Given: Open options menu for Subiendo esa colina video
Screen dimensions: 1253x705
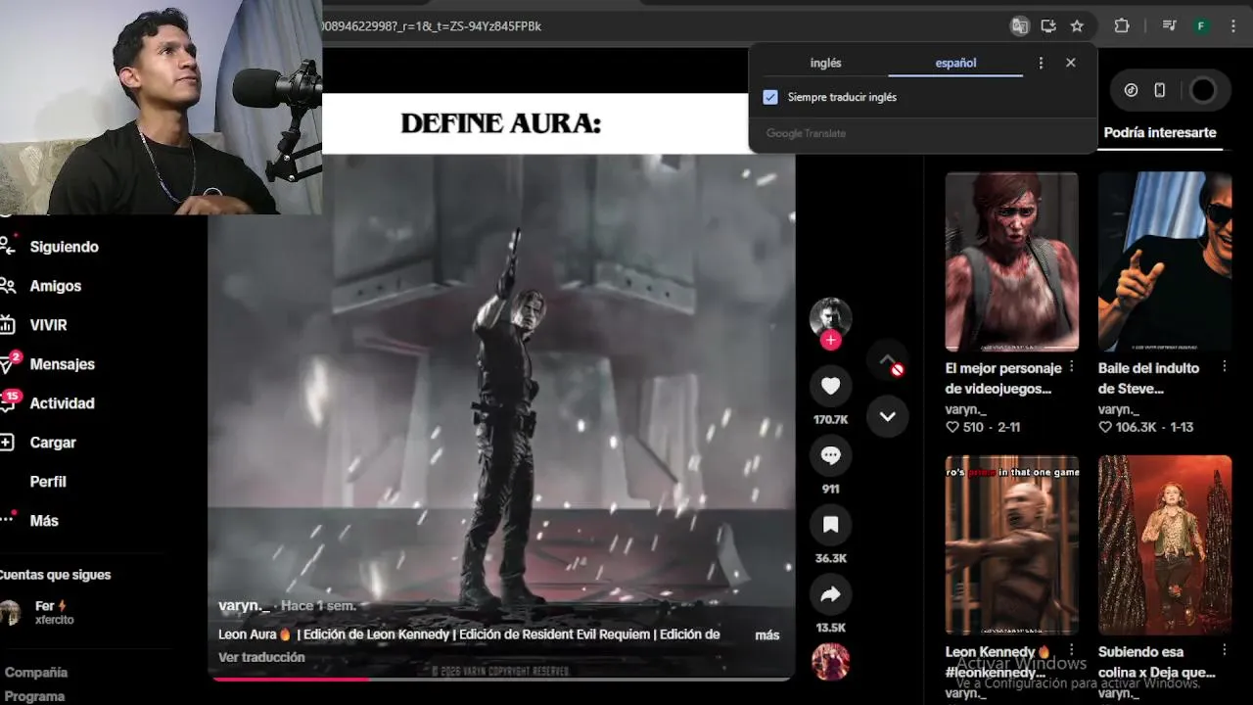Looking at the screenshot, I should tap(1224, 650).
